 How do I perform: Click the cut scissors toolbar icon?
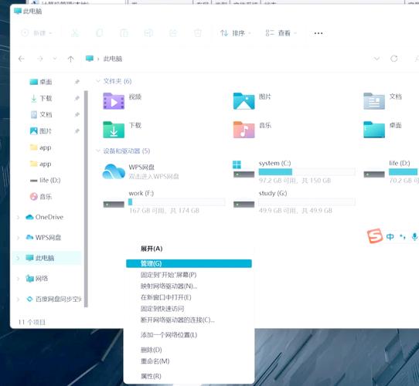coord(75,33)
